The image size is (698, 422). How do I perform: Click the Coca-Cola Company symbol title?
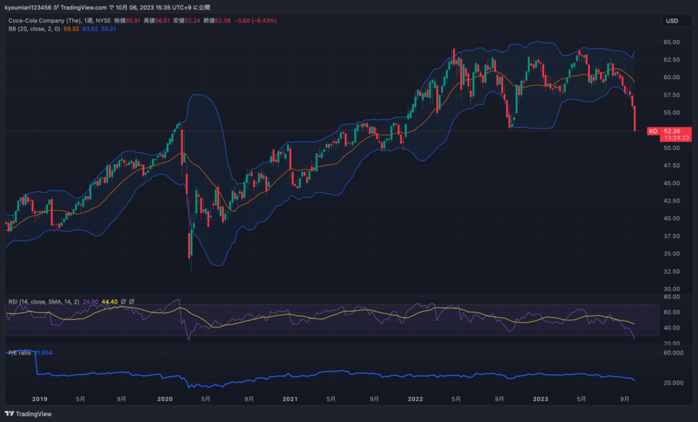click(45, 20)
